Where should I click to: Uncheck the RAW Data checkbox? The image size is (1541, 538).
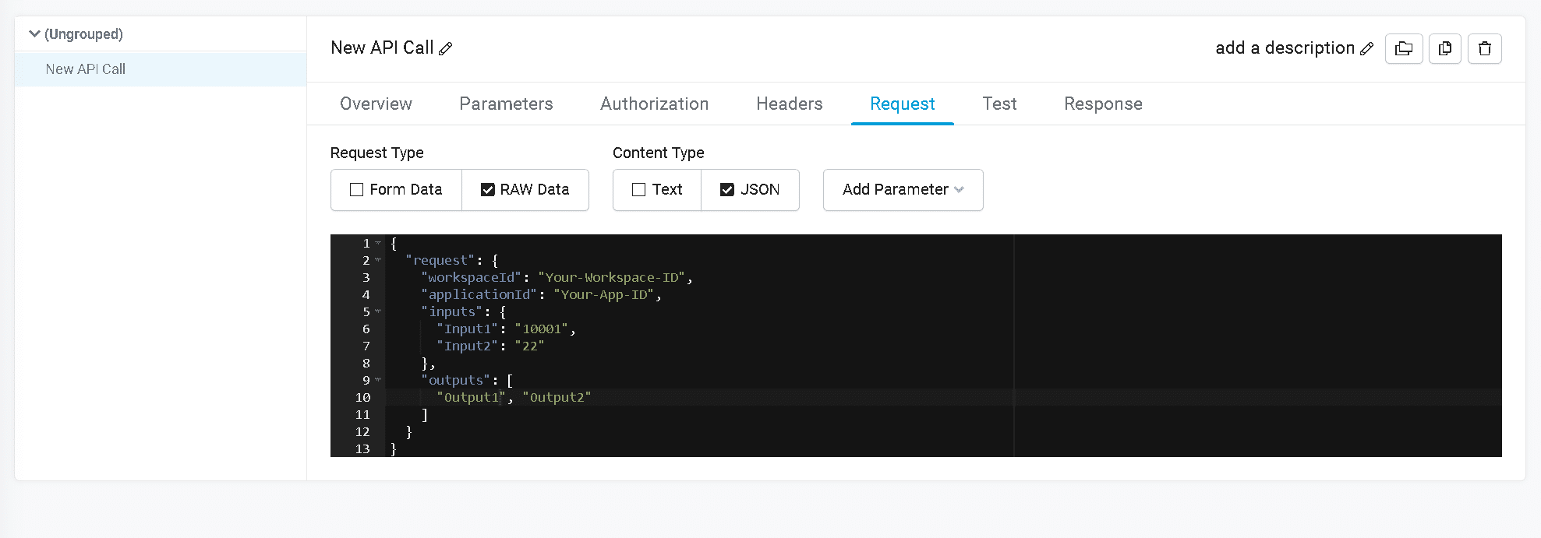488,190
